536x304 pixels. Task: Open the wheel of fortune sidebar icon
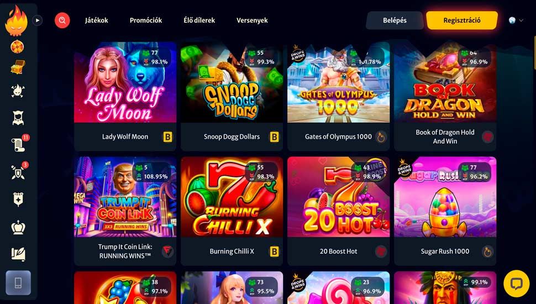17,47
